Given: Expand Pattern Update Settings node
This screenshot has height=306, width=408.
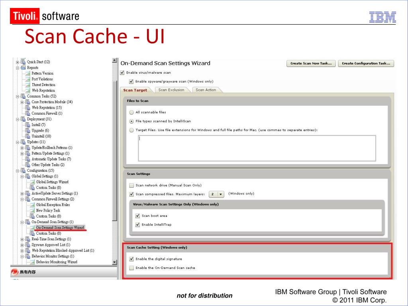Looking at the screenshot, I should (x=22, y=153).
